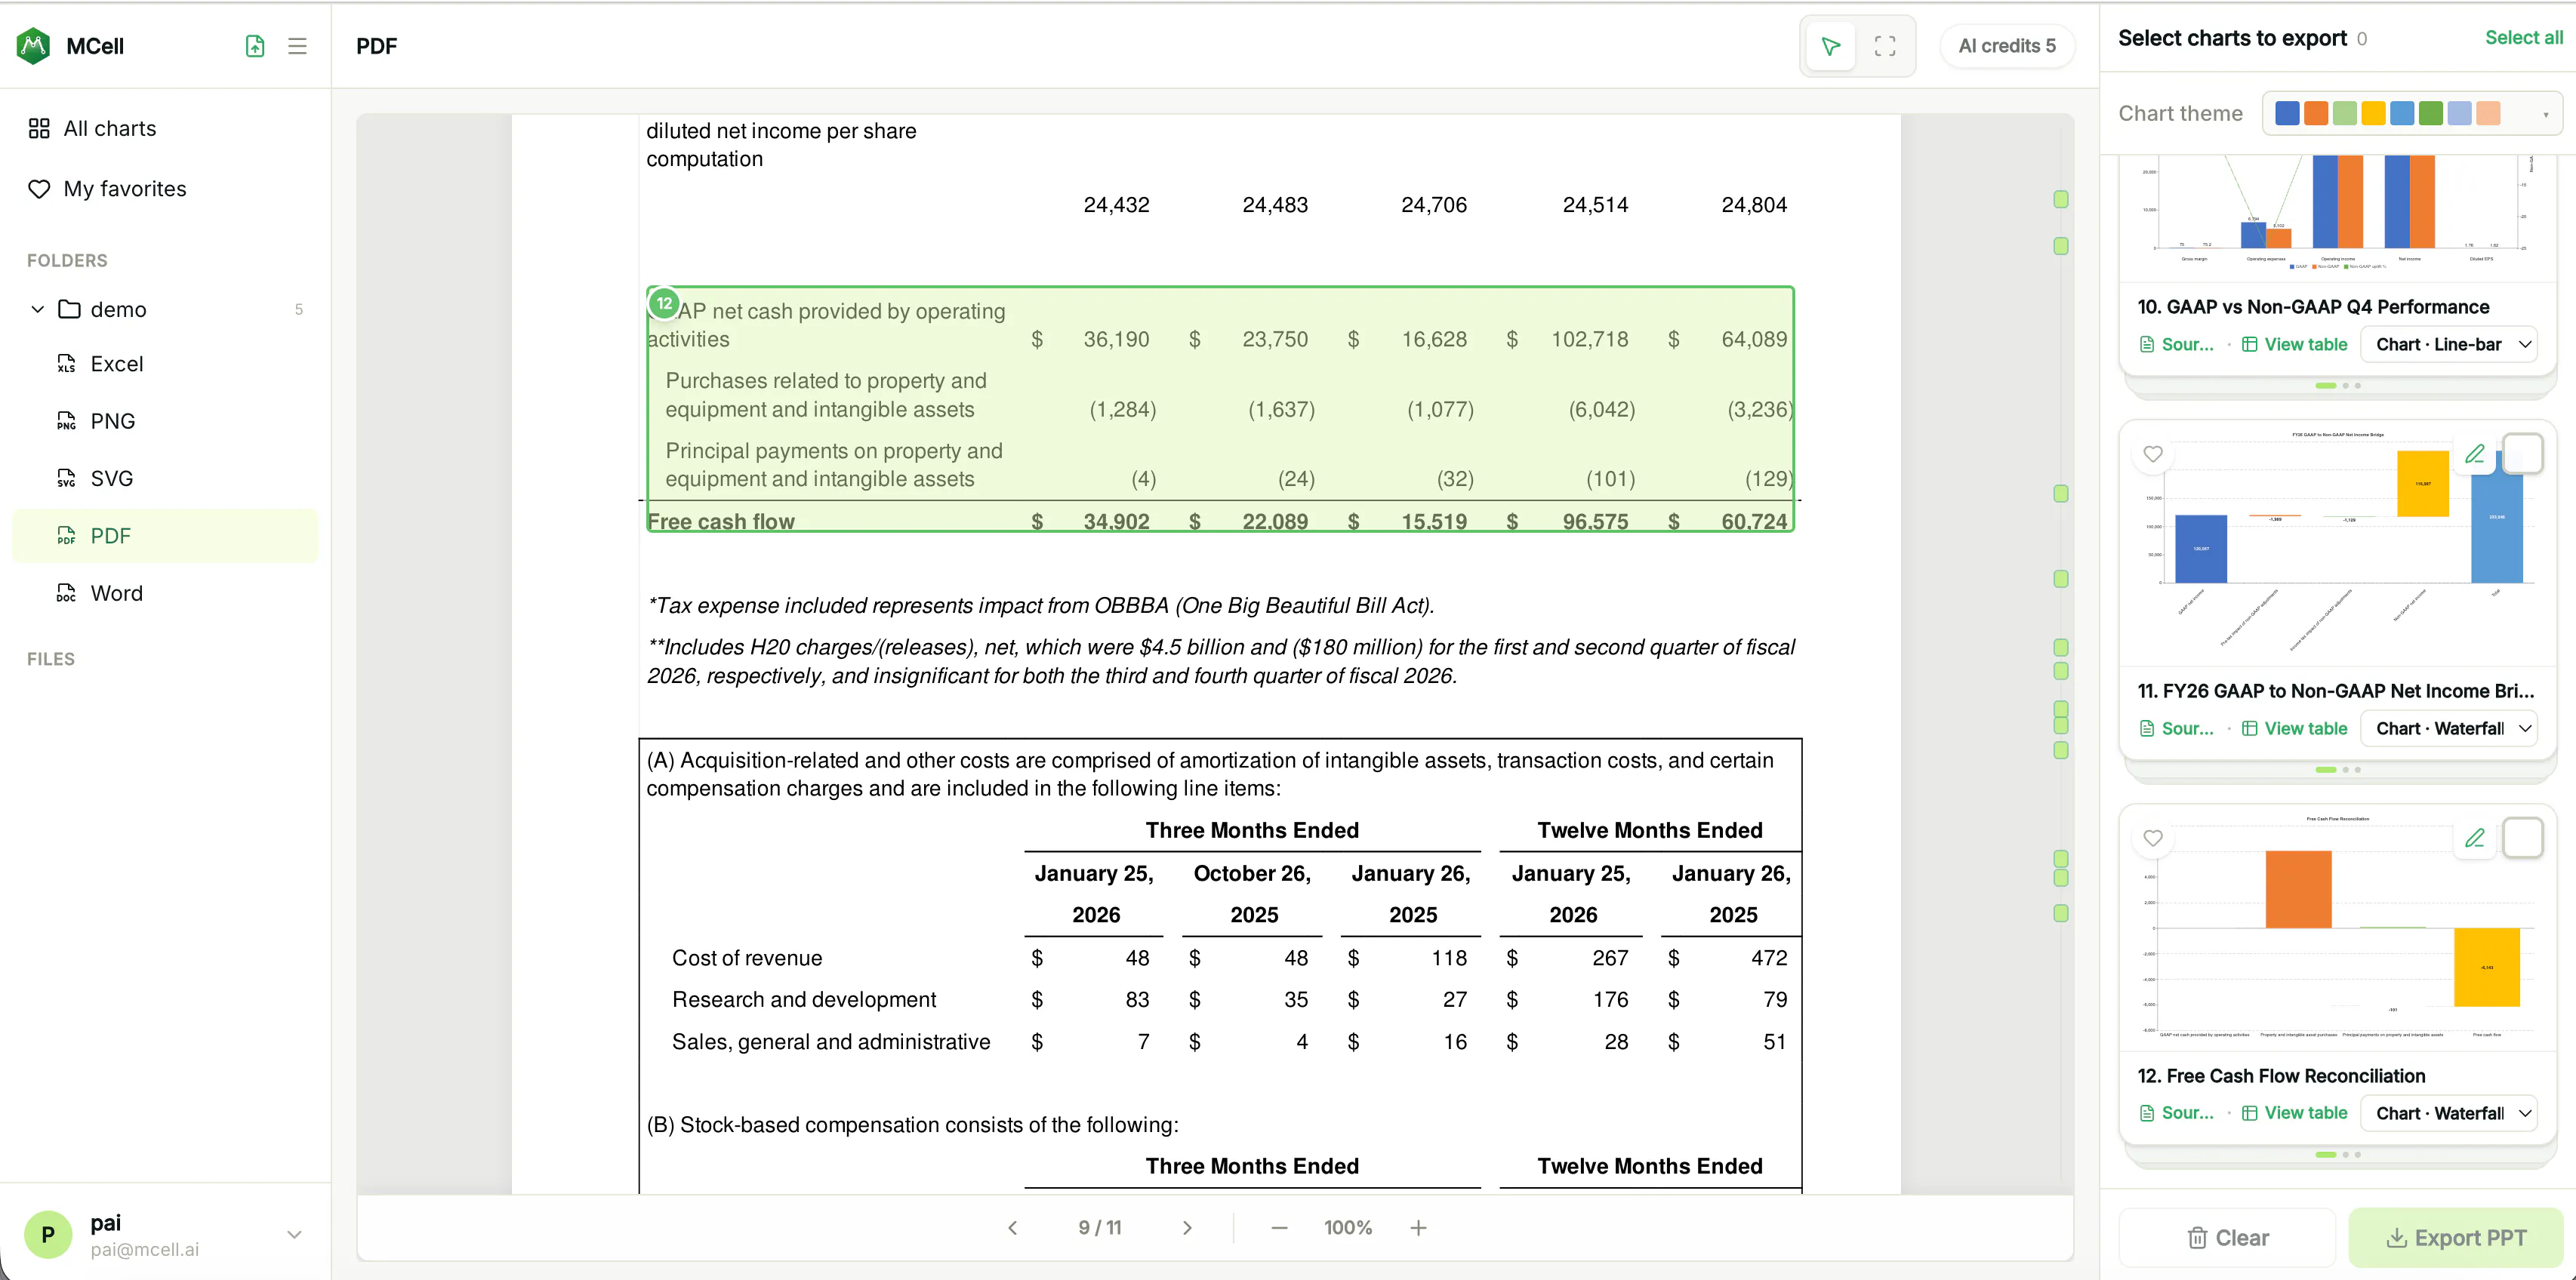
Task: Select the PDF item in demo folder
Action: point(165,536)
